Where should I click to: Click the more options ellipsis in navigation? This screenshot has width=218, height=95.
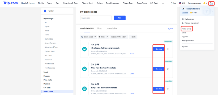click(x=163, y=3)
